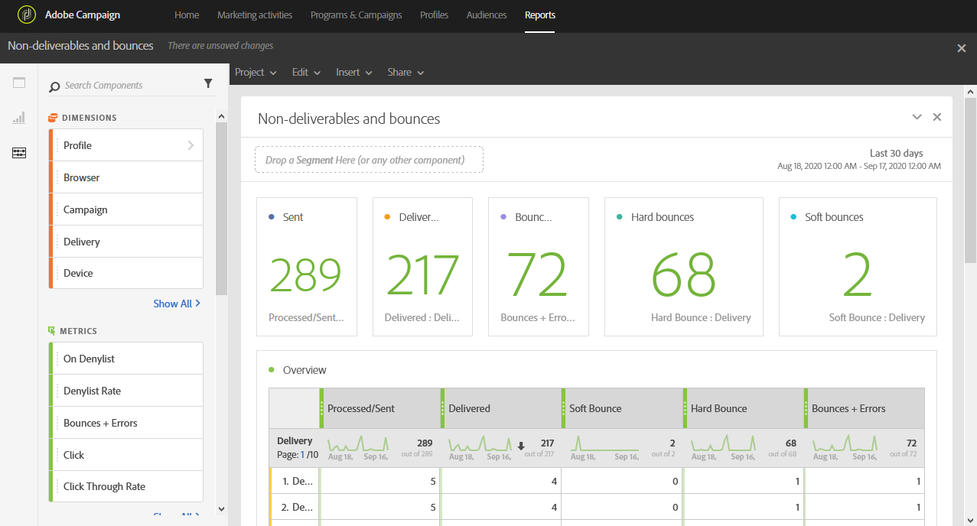977x526 pixels.
Task: Open the Insert dropdown menu
Action: tap(353, 73)
